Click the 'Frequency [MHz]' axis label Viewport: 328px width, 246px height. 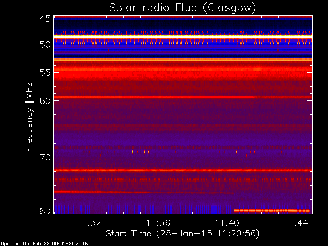pos(29,115)
